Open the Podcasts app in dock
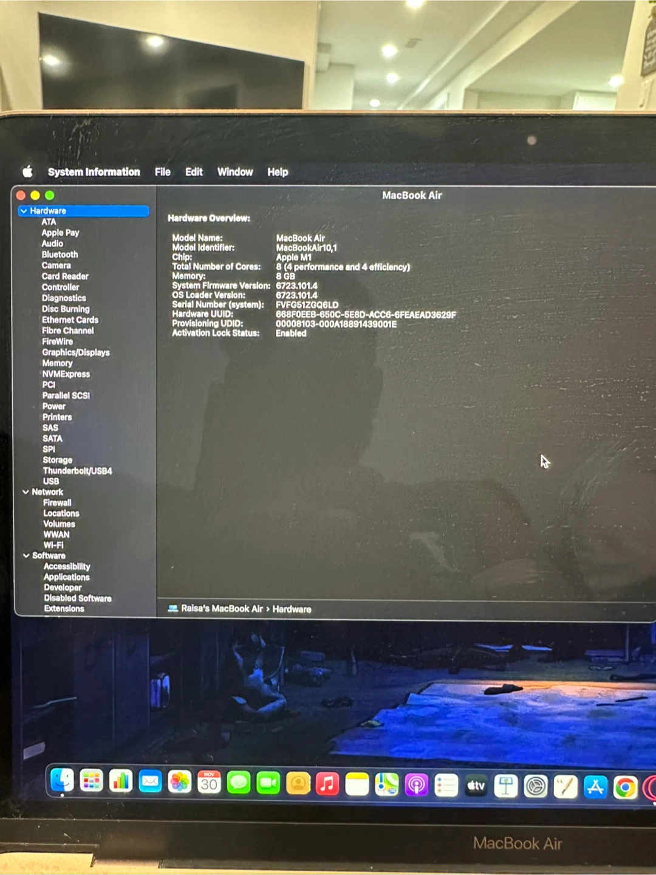 pyautogui.click(x=416, y=785)
